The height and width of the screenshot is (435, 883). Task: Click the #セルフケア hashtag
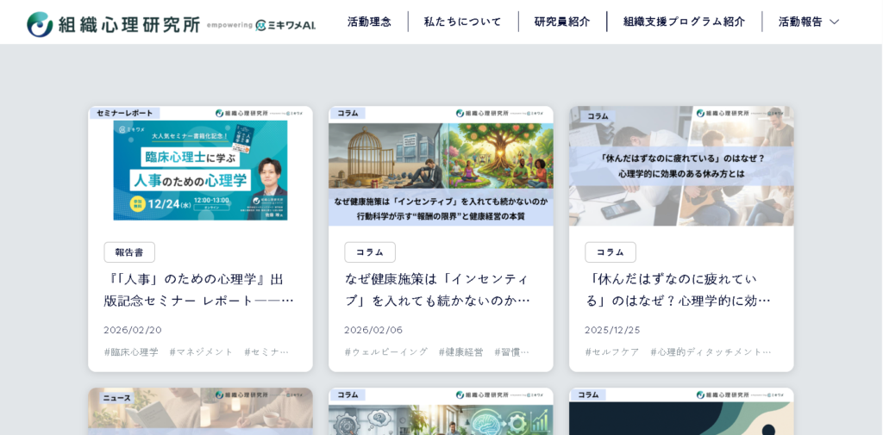pos(612,351)
